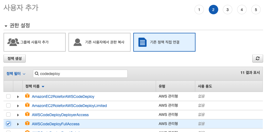Viewport: 265px width, 132px height.
Task: Sort by 정책 이름 column arrow
Action: click(43, 87)
